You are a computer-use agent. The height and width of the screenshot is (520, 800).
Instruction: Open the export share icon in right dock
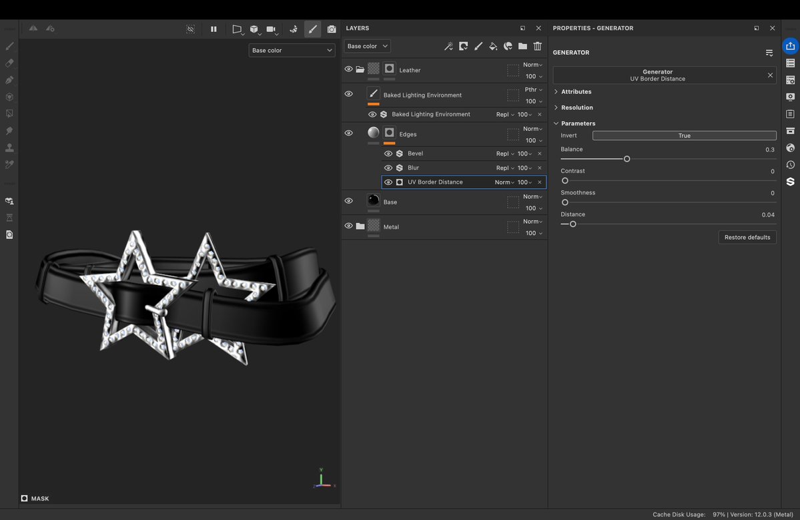pyautogui.click(x=790, y=46)
